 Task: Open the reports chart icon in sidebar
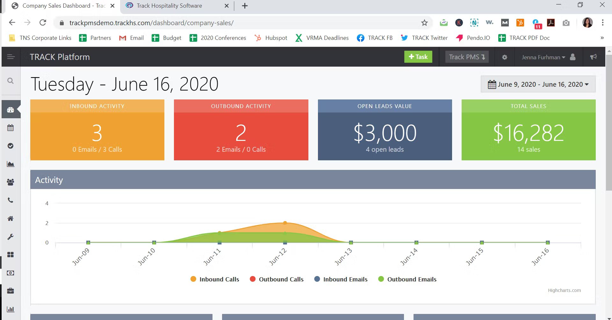click(11, 164)
